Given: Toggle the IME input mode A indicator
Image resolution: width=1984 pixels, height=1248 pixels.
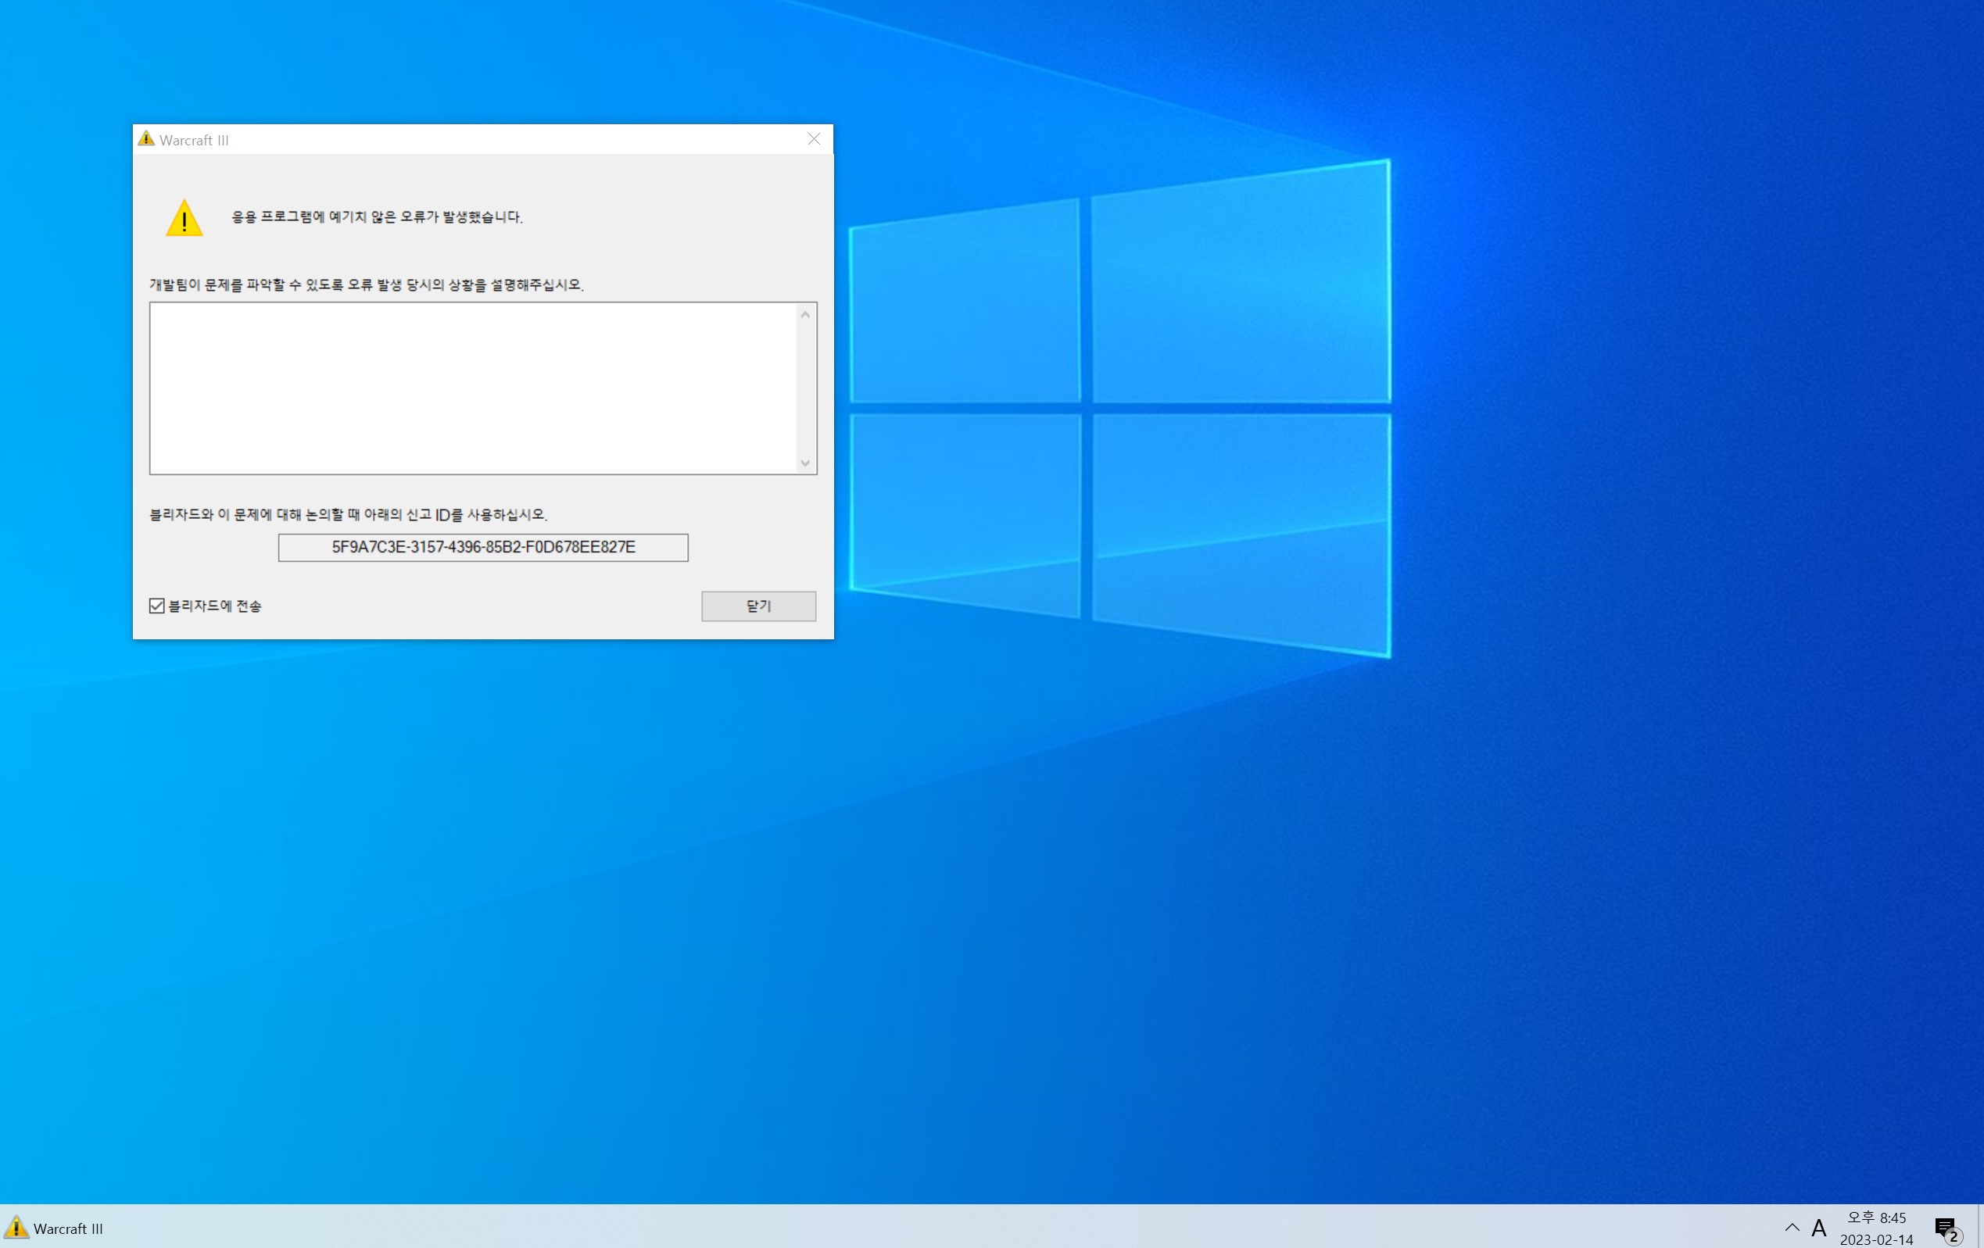Looking at the screenshot, I should pyautogui.click(x=1819, y=1228).
